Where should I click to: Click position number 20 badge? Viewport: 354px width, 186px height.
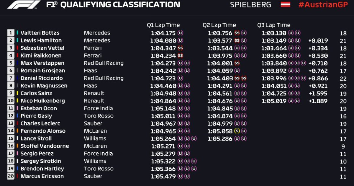pyautogui.click(x=11, y=176)
